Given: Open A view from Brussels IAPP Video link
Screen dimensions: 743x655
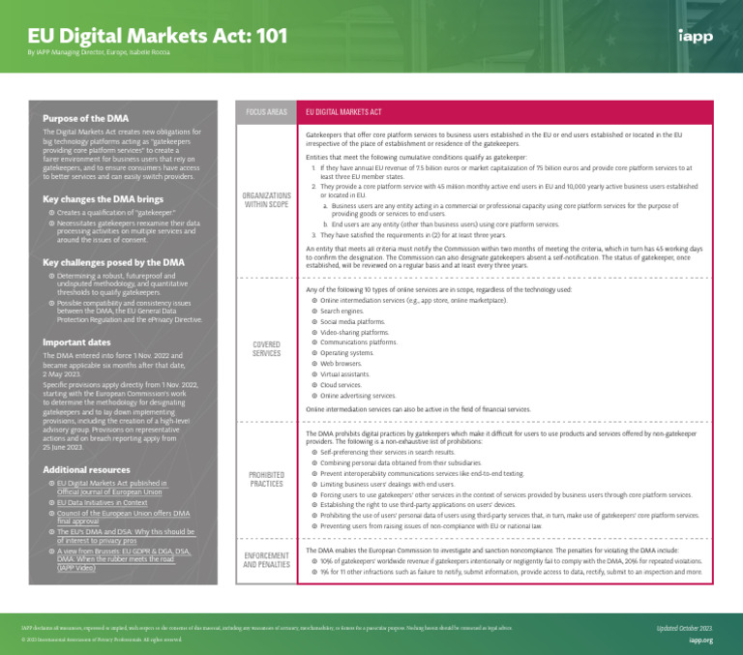Looking at the screenshot, I should coord(124,559).
